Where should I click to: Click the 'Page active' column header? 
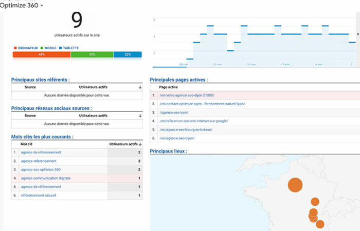tap(169, 87)
